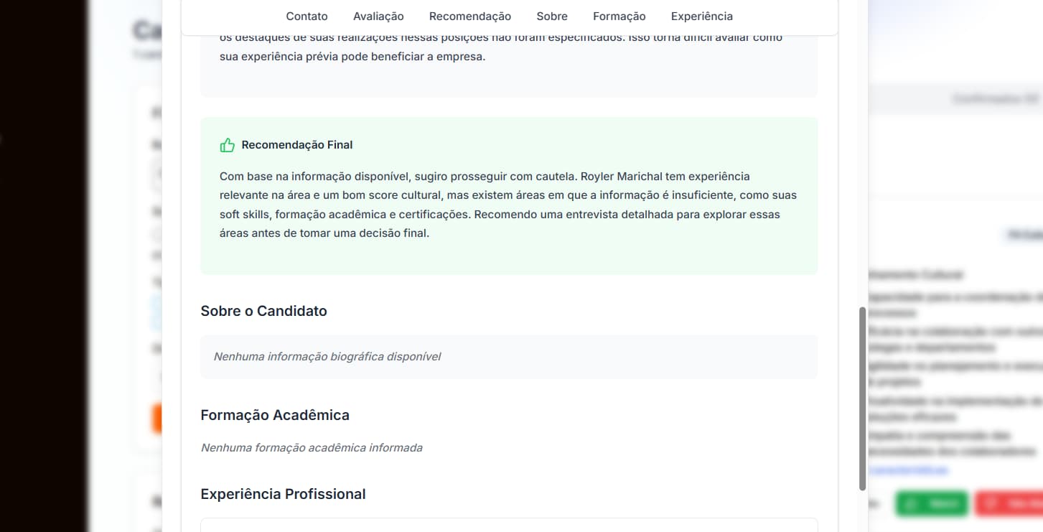Jump to the Formação tab
Screen dimensions: 1043x532
pos(619,17)
